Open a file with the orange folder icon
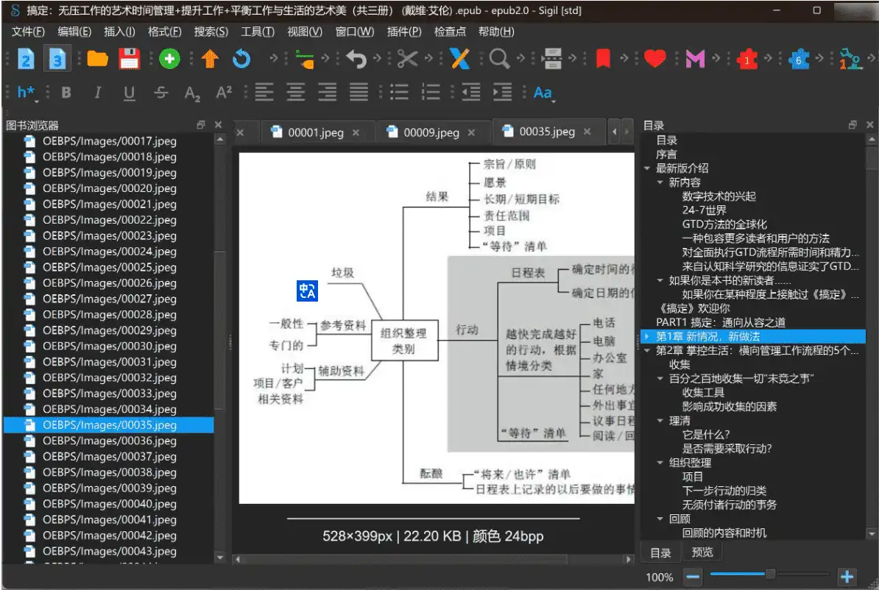This screenshot has width=879, height=590. point(97,58)
